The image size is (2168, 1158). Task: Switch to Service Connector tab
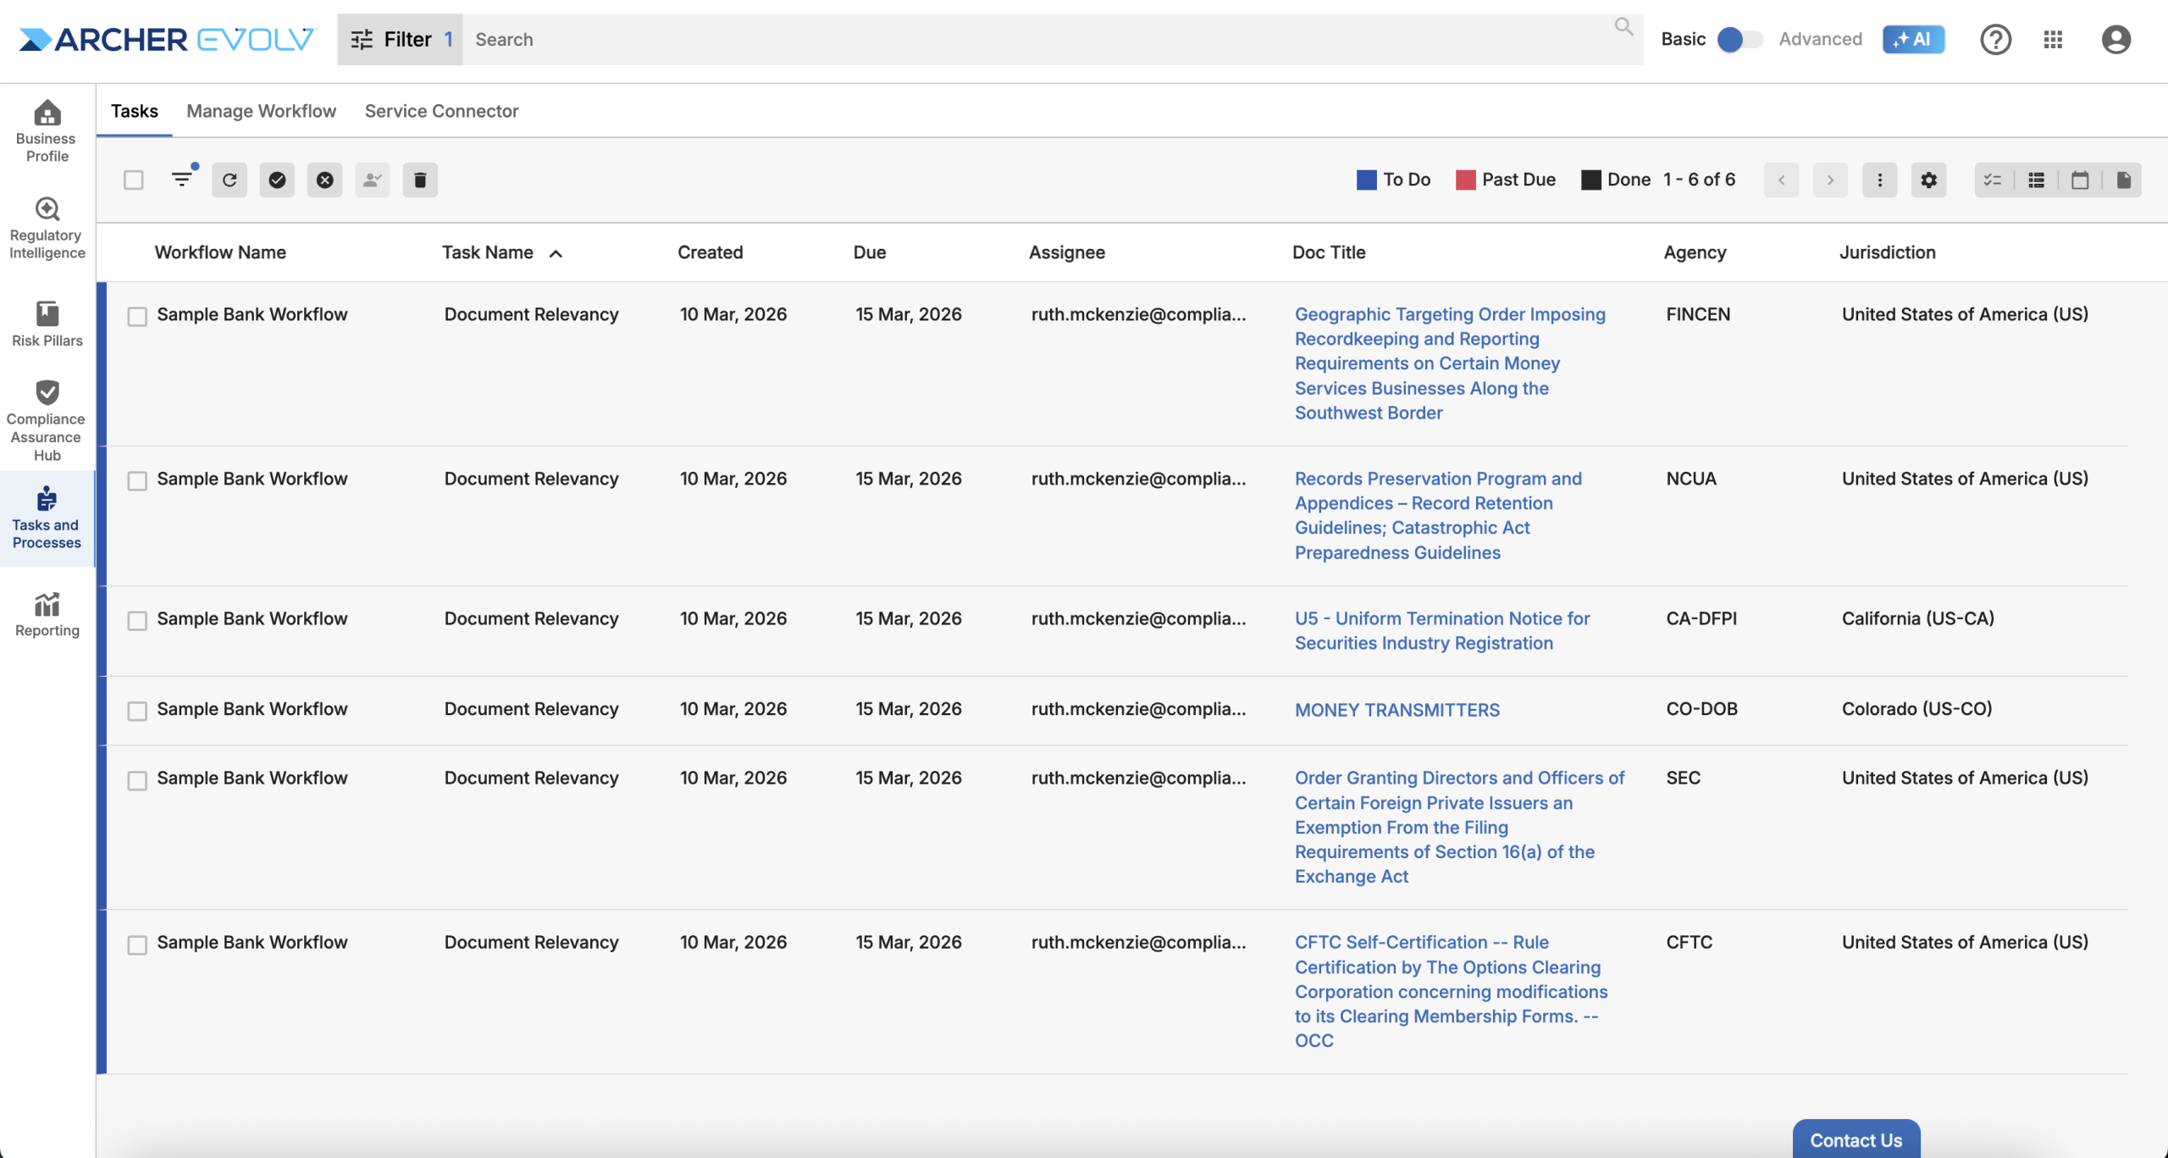[441, 111]
